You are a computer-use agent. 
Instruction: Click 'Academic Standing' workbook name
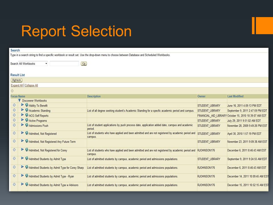click(40, 111)
